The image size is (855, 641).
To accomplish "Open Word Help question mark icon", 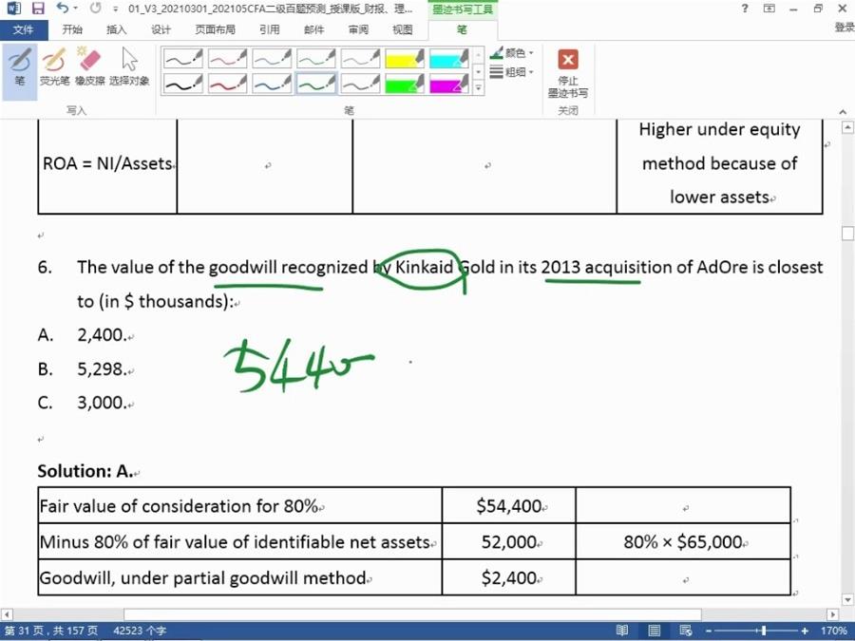I will [x=745, y=9].
